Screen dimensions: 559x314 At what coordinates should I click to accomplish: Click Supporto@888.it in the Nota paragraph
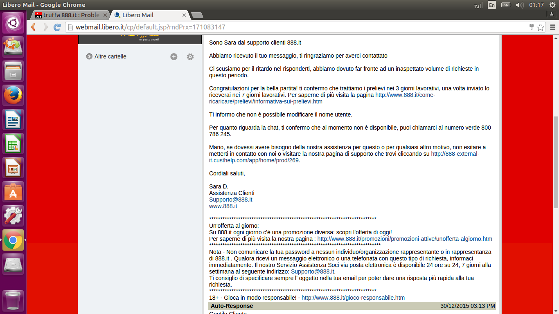coord(313,271)
